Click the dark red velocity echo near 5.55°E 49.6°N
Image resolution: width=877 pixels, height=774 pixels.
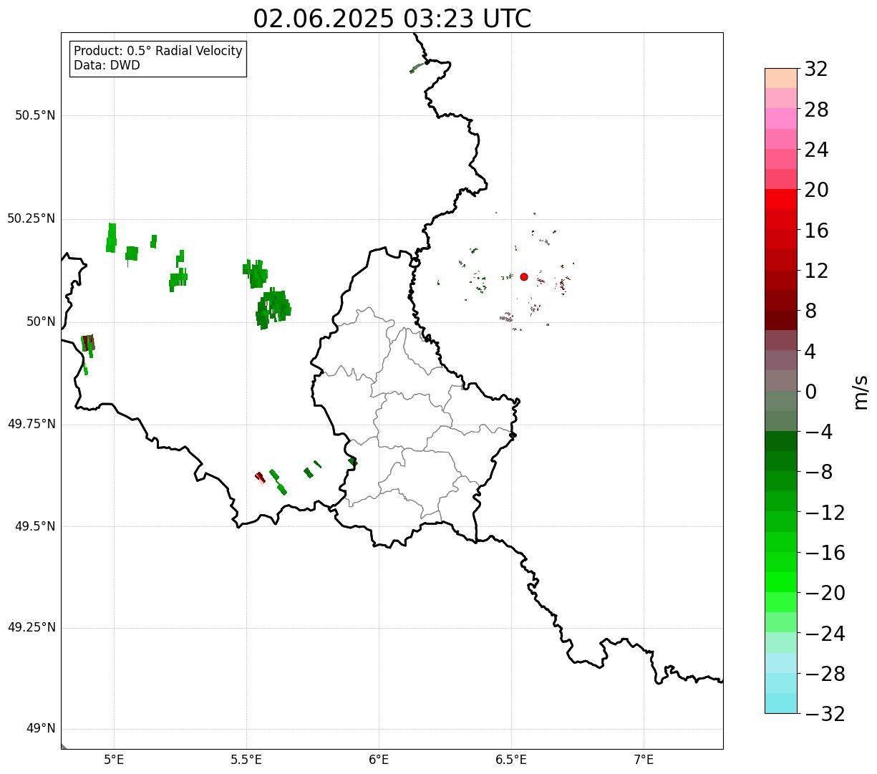pyautogui.click(x=260, y=478)
